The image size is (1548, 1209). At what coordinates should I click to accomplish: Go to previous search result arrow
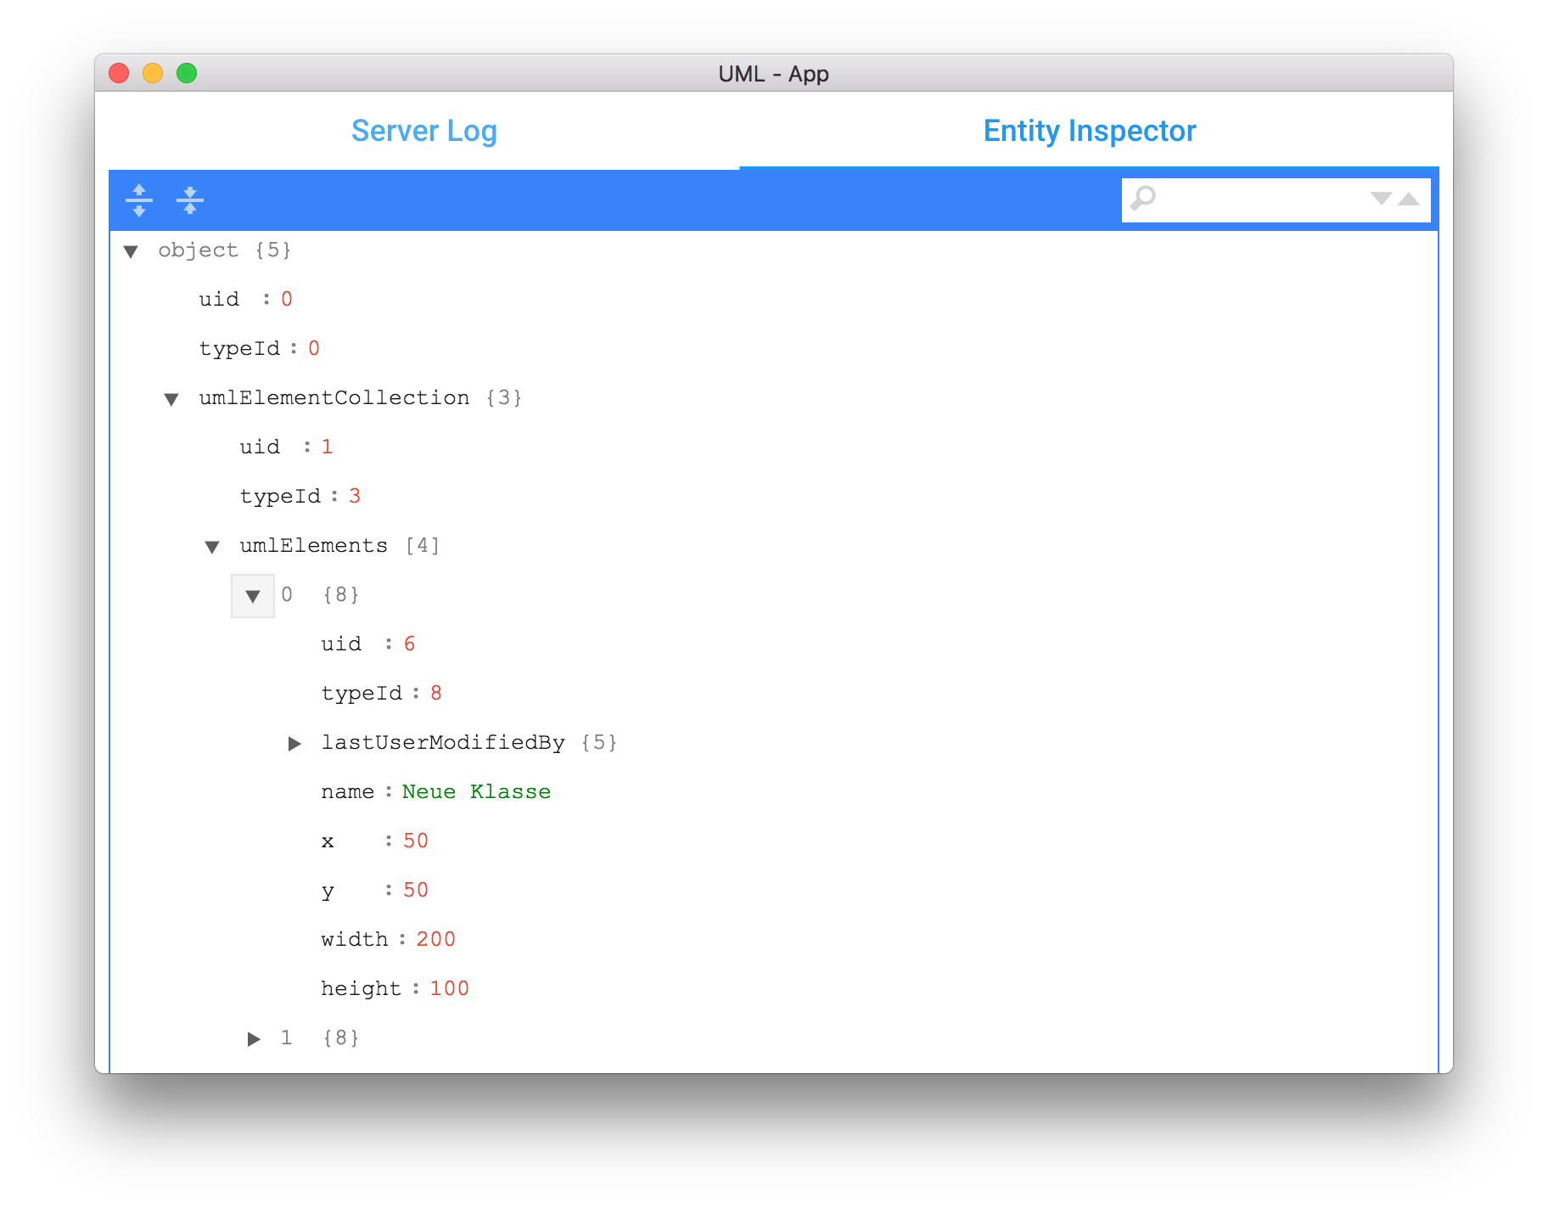(1409, 199)
